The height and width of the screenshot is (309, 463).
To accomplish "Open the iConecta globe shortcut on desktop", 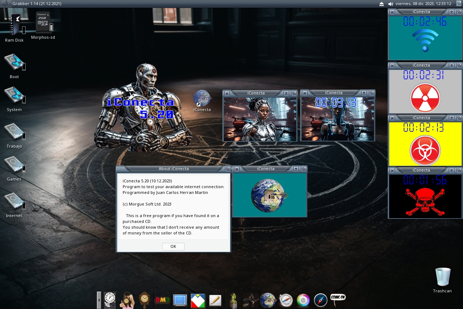I will point(202,99).
